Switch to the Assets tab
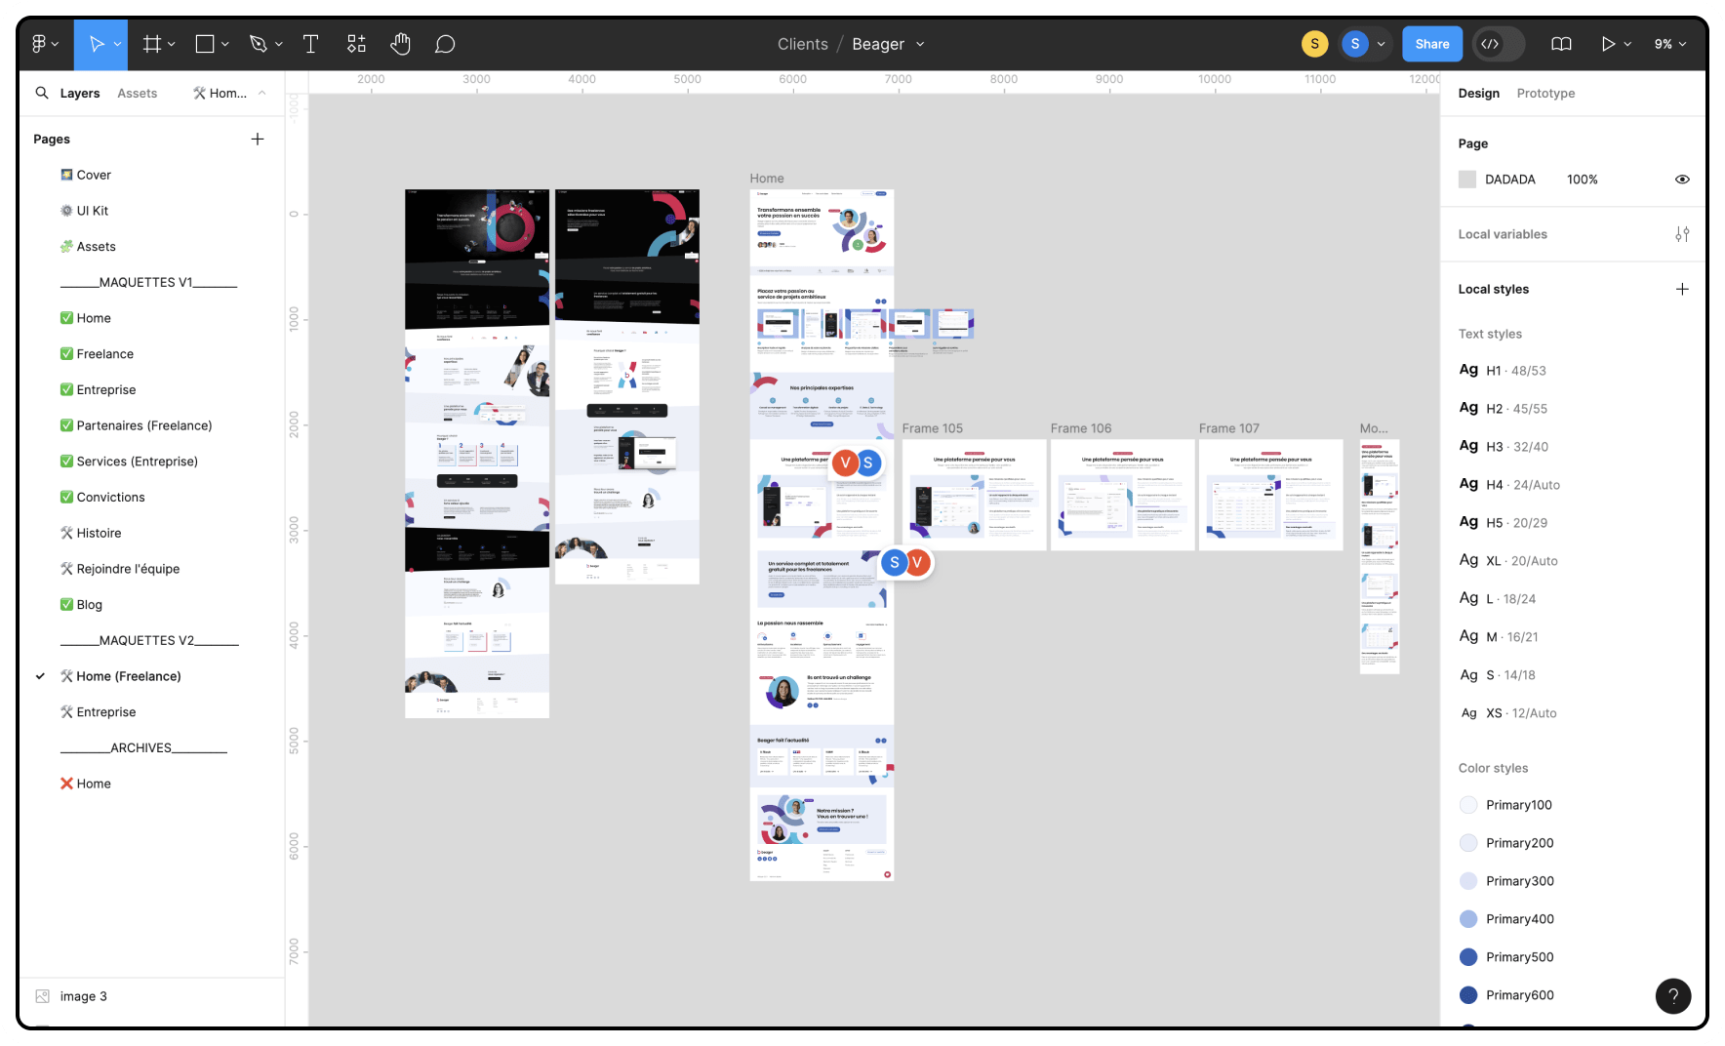 coord(137,93)
